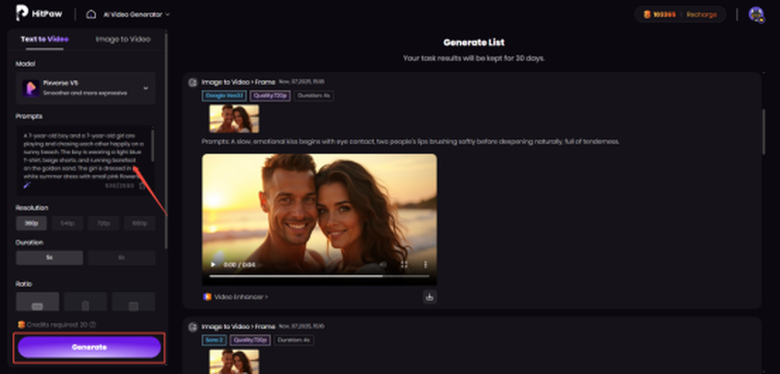Go to home via the house icon
The image size is (780, 374).
91,15
